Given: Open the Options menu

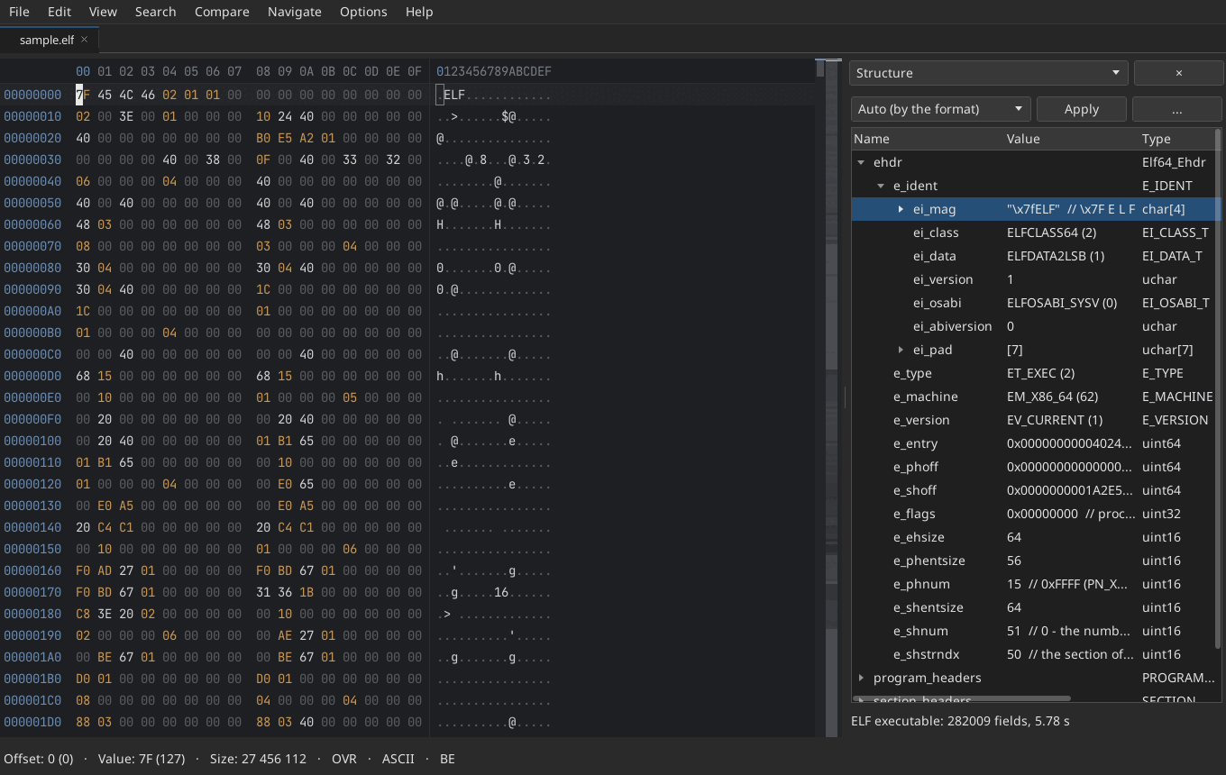Looking at the screenshot, I should click(x=363, y=12).
